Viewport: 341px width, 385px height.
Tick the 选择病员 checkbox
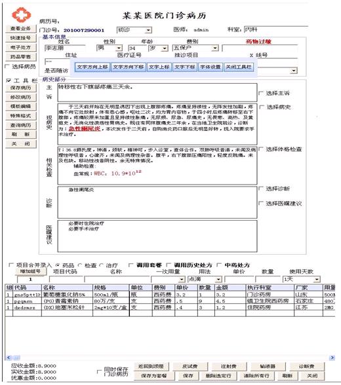click(7, 66)
